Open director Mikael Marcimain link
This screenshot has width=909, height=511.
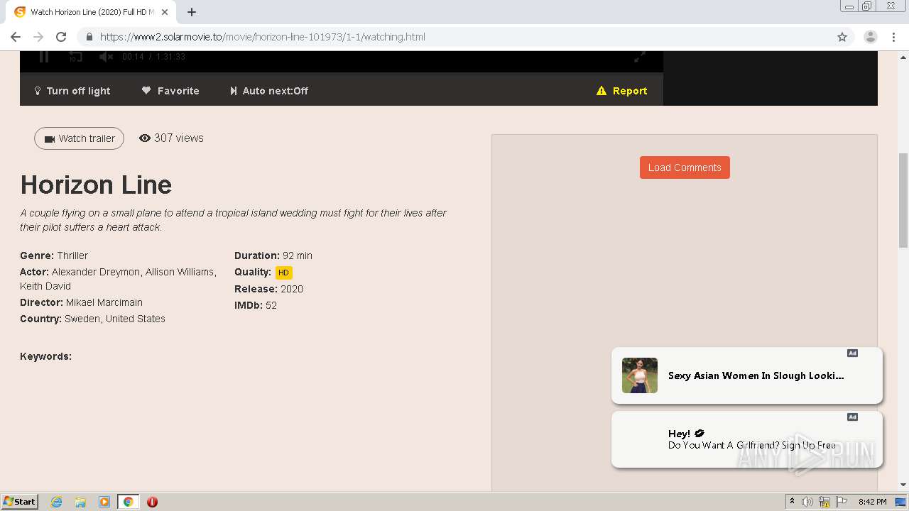[x=104, y=302]
